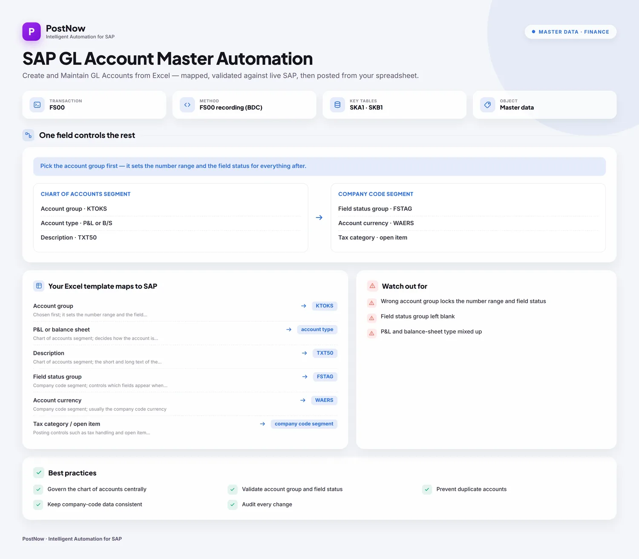Click the Tax category · open item line

click(x=373, y=238)
